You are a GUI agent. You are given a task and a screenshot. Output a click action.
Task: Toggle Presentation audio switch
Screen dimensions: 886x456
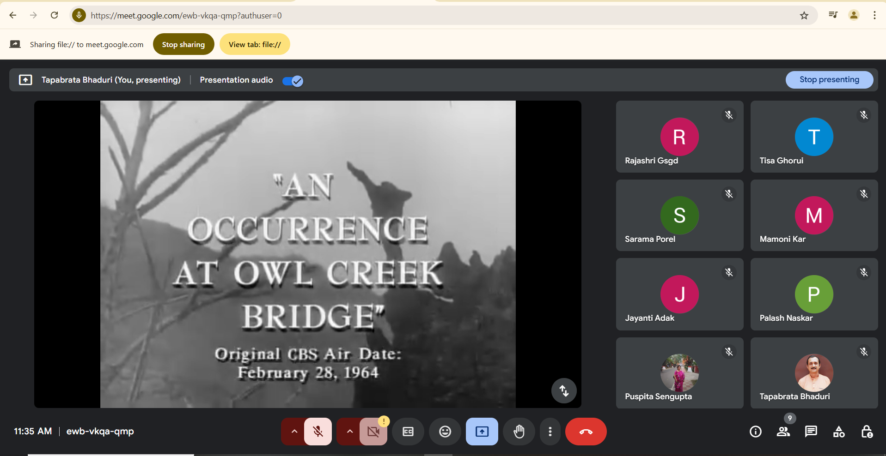pos(293,81)
